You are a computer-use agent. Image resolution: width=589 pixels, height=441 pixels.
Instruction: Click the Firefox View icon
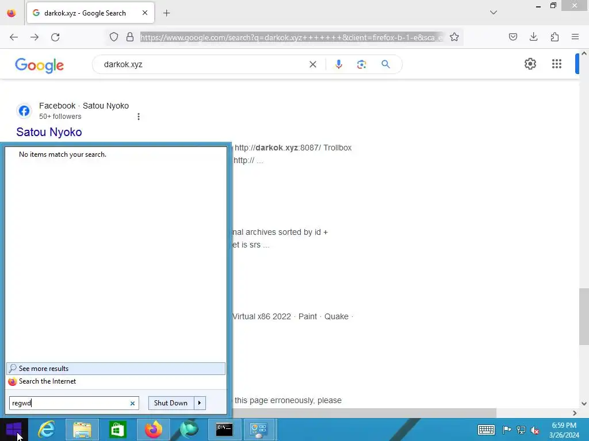tap(12, 13)
